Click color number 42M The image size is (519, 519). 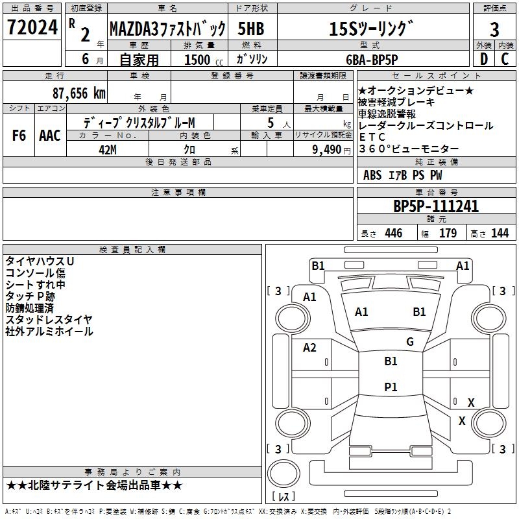click(x=108, y=150)
